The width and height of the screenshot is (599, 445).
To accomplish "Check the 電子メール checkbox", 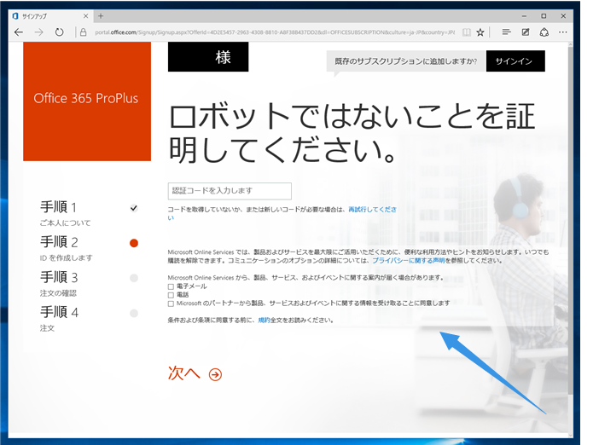I will point(171,286).
